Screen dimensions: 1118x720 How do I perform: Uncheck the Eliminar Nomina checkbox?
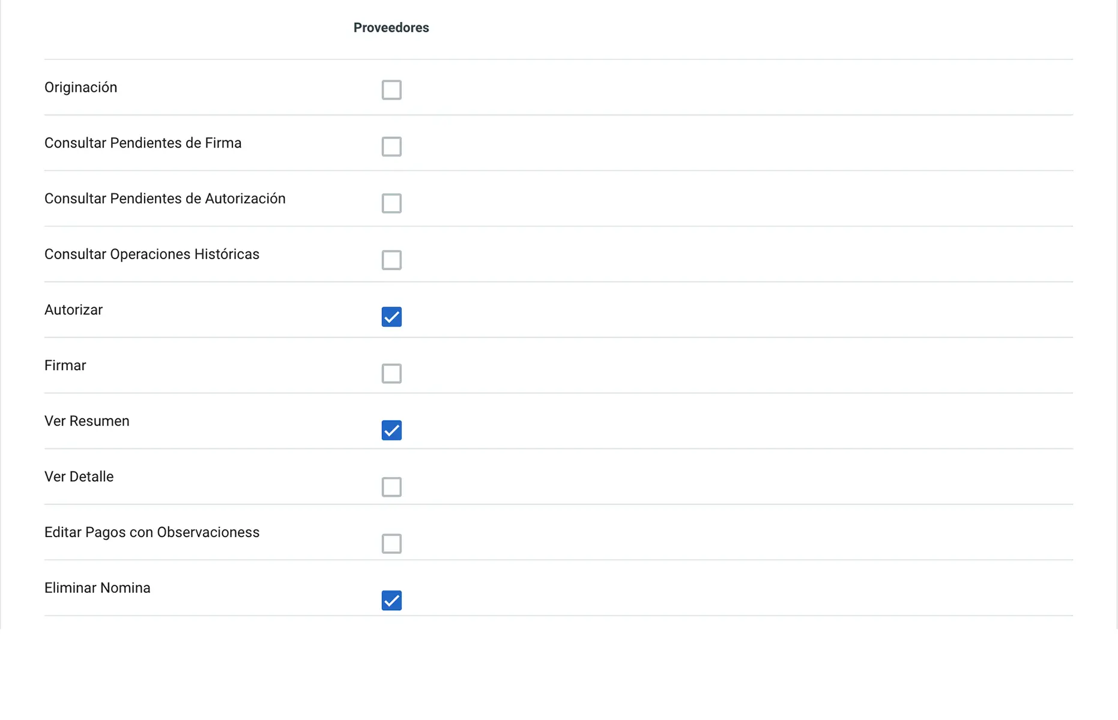tap(391, 600)
